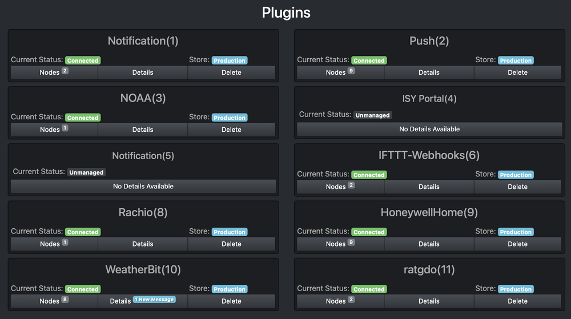Delete the Push(2) plugin

coord(517,72)
